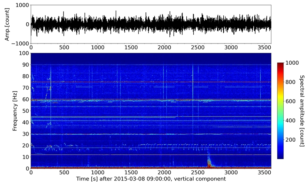The image size is (308, 182).
Task: Click the "40" frequency tick label
Action: [x=25, y=122]
